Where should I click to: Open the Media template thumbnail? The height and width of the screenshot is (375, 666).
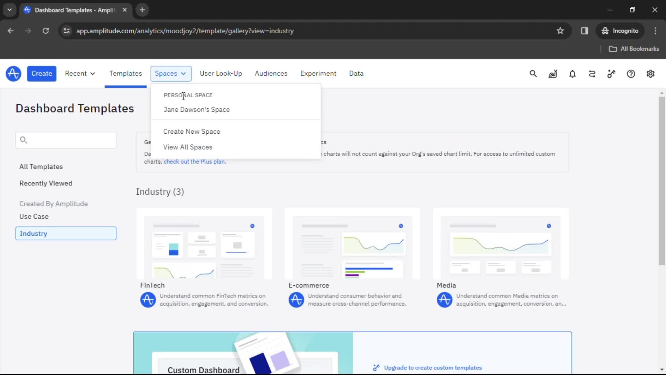click(x=501, y=244)
